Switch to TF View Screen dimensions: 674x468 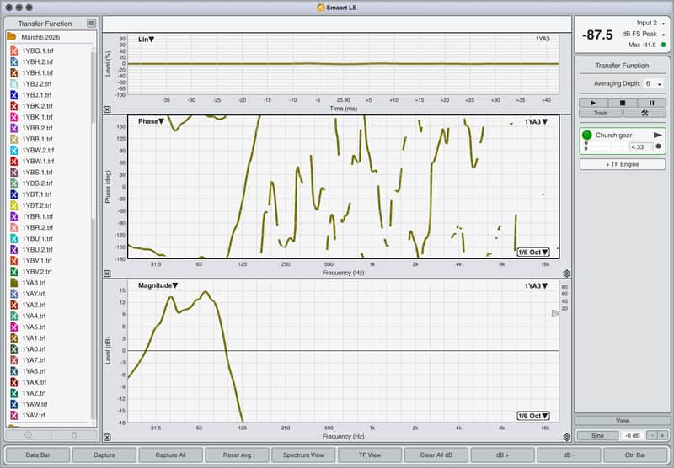click(370, 455)
